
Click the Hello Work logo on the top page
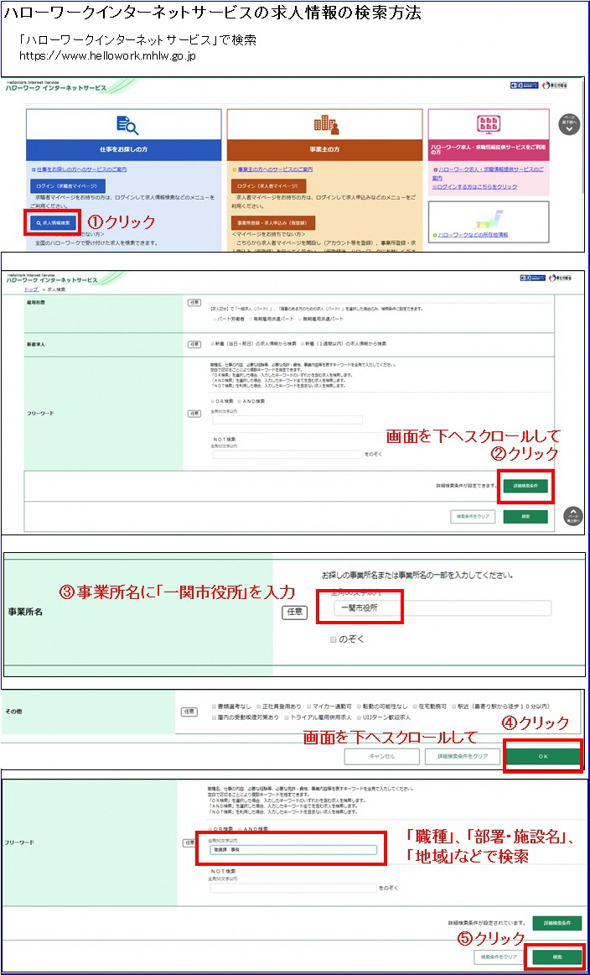(x=56, y=86)
